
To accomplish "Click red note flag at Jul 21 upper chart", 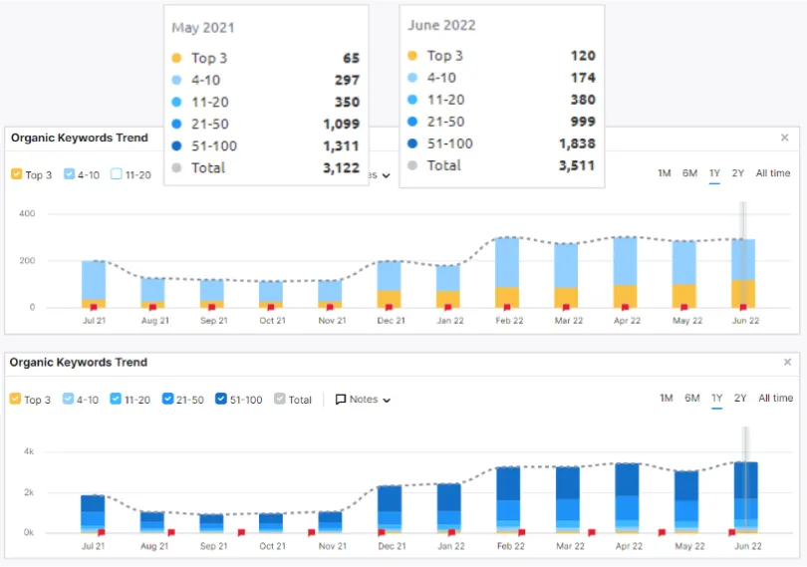I will pos(94,308).
